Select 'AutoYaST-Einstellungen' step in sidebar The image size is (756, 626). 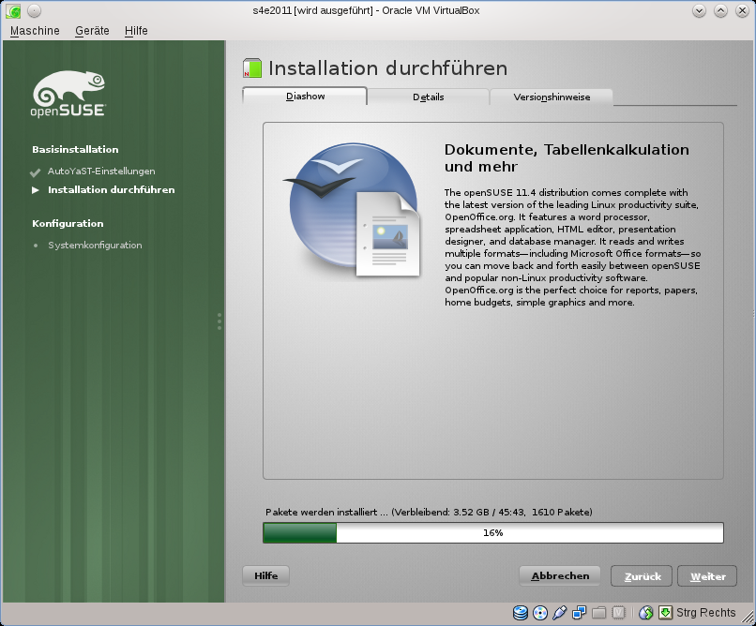pyautogui.click(x=101, y=171)
